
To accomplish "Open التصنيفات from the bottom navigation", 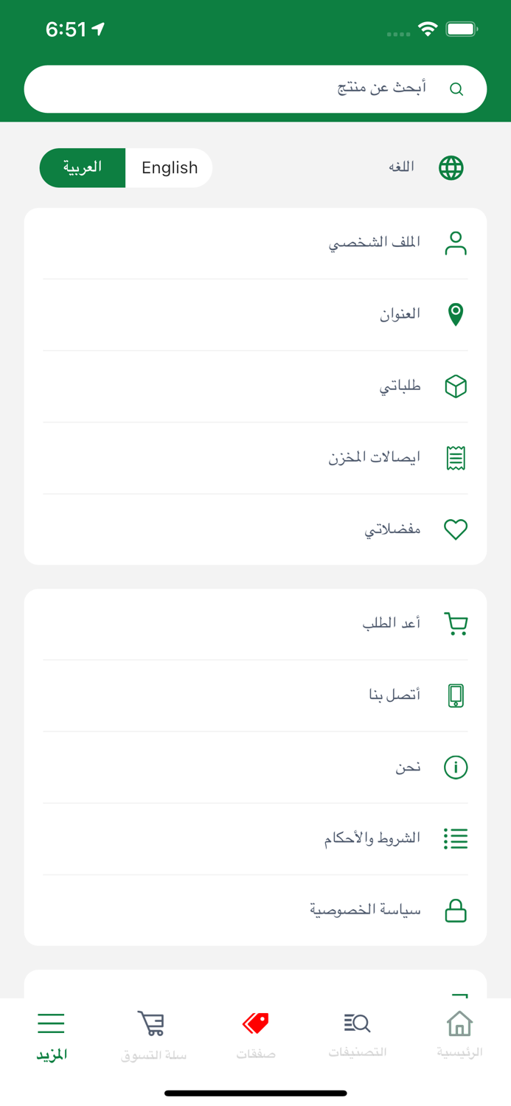I will point(358,1032).
